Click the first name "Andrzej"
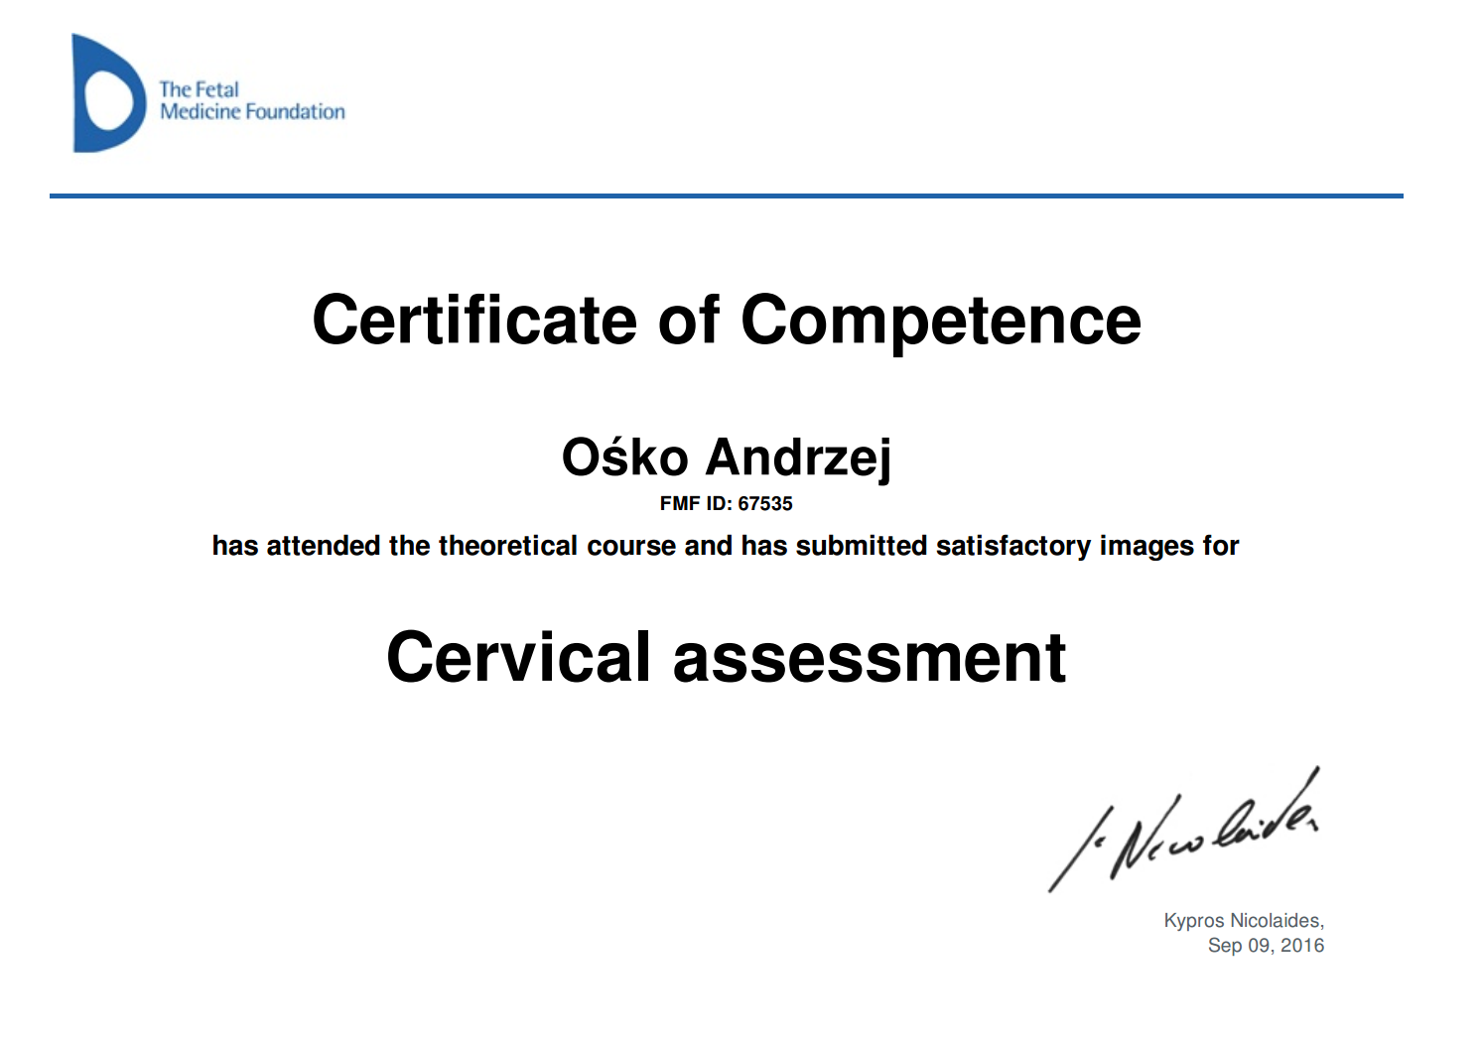Viewport: 1481px width, 1044px height. (798, 457)
